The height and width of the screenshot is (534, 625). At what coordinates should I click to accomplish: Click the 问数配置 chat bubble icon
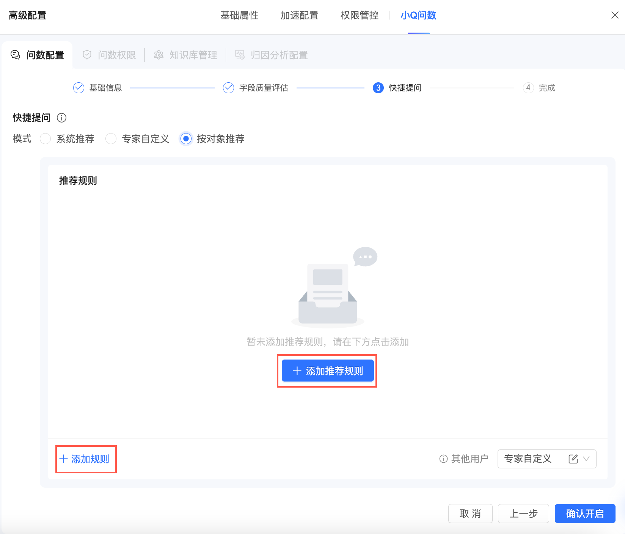[15, 55]
